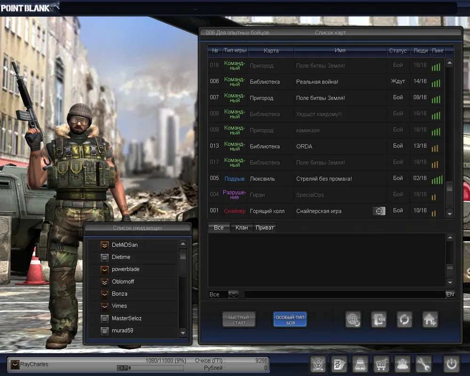
Task: Open the friends community icon
Action: [402, 364]
